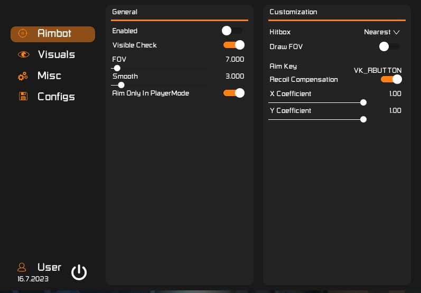Disable the Visible Check toggle

coord(233,45)
